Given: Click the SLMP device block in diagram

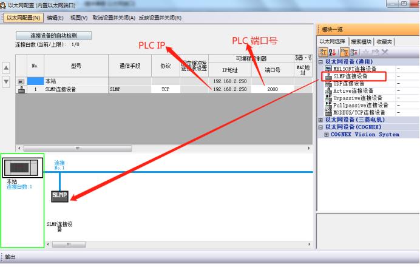Looking at the screenshot, I should [59, 196].
